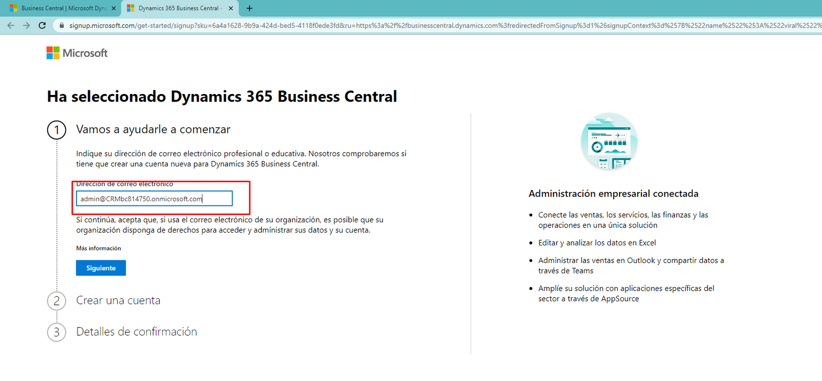Close the Dynamics 365 Business Central tab

(231, 8)
